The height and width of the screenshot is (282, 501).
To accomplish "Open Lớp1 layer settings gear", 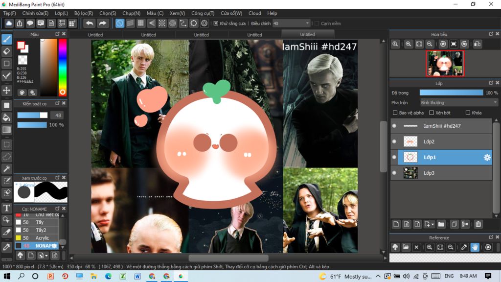I will [487, 157].
